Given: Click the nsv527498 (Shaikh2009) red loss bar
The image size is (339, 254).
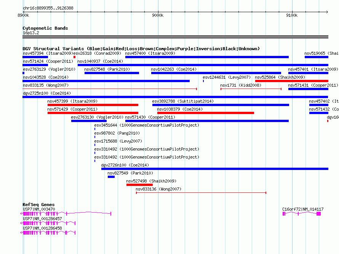Looking at the screenshot, I should pos(139,185).
